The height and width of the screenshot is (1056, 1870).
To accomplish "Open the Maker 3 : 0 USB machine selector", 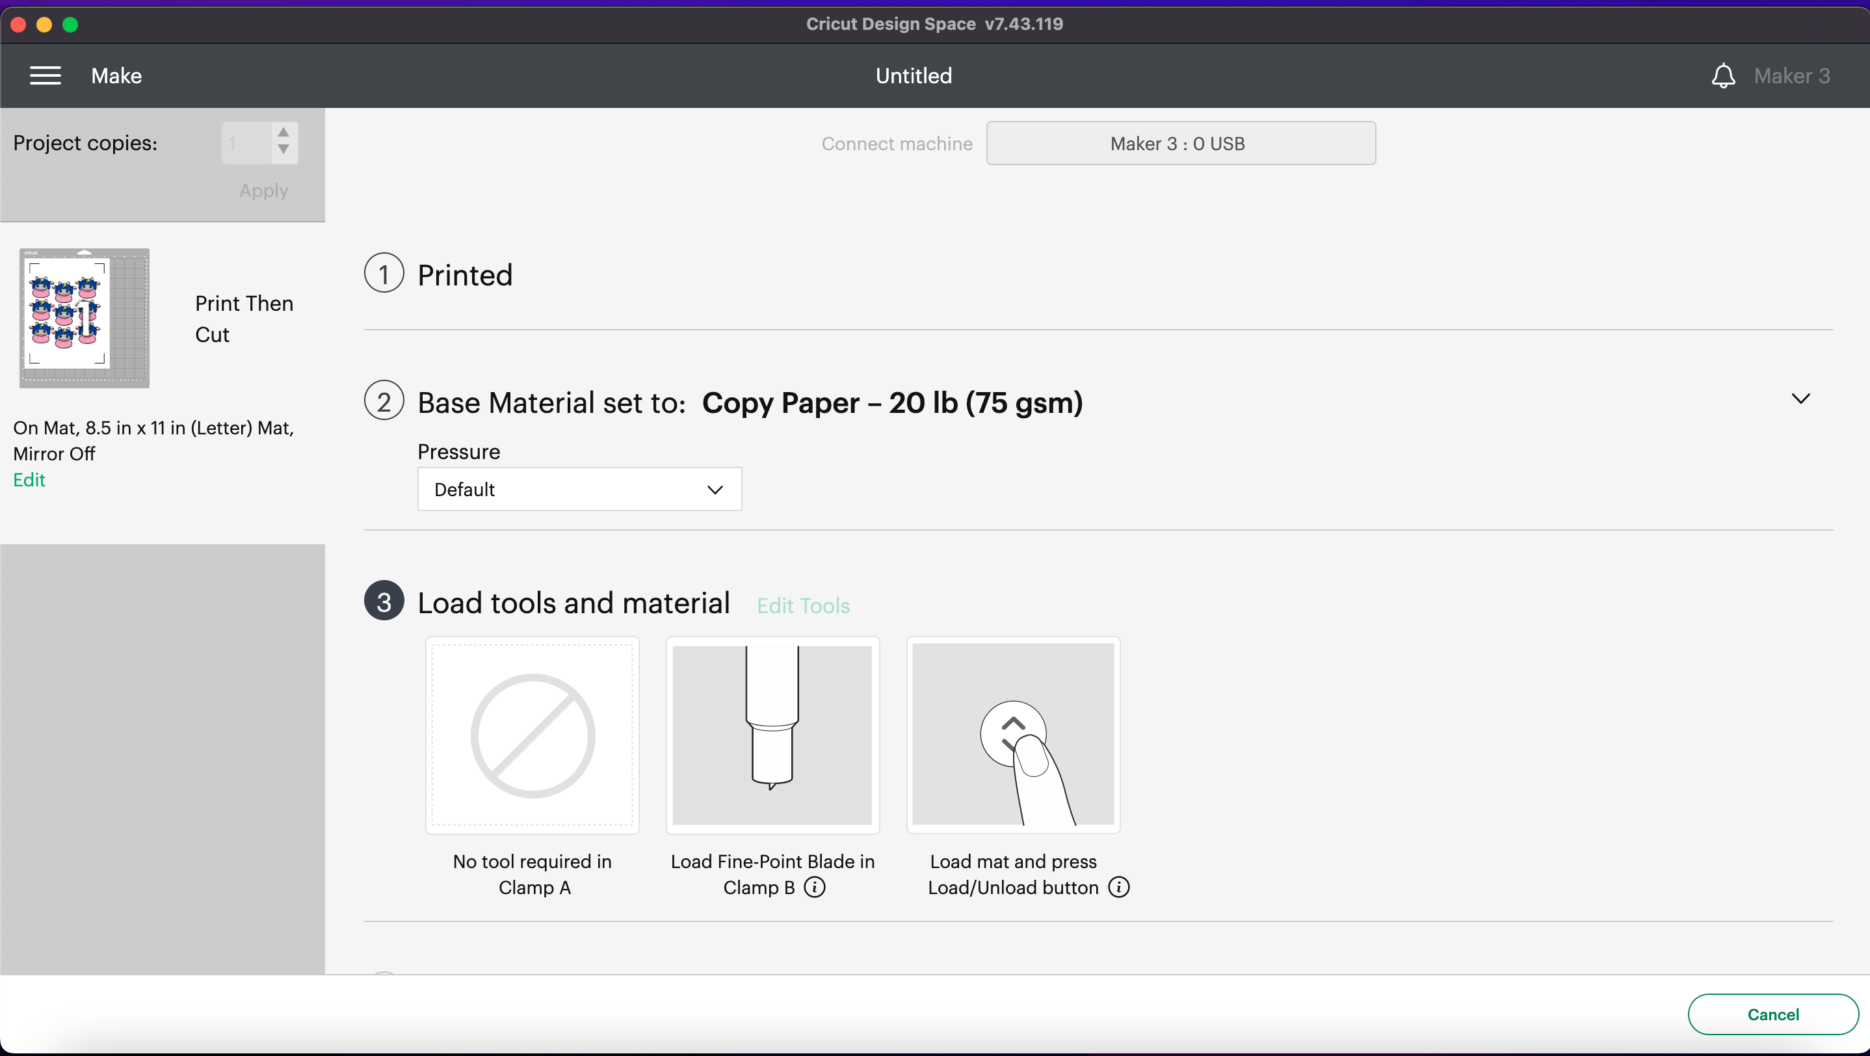I will pos(1180,143).
